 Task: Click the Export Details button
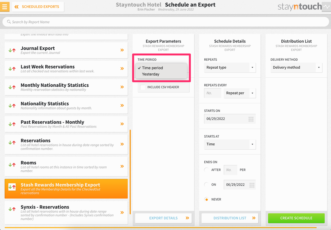163,218
